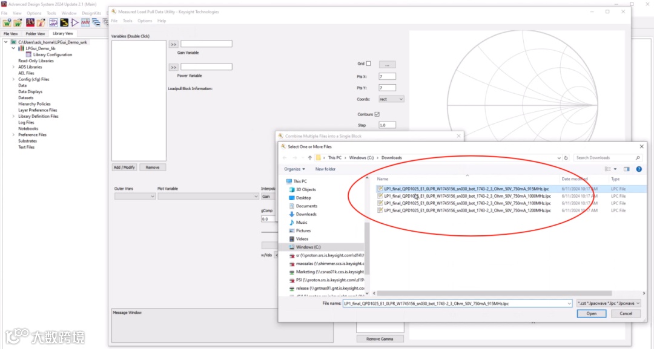
Task: Select the file ending in 1200MHz.lpc
Action: tap(467, 210)
